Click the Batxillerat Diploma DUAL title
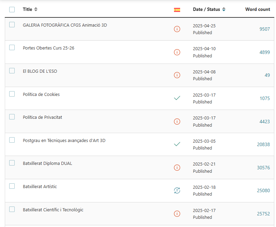This screenshot has width=276, height=227. 47,164
